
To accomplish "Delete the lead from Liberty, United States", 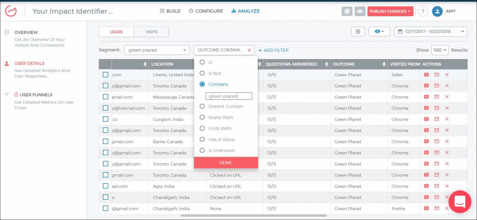I will point(447,74).
